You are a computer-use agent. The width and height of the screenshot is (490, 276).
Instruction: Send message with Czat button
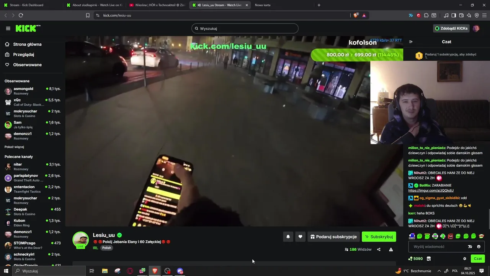coord(478,259)
